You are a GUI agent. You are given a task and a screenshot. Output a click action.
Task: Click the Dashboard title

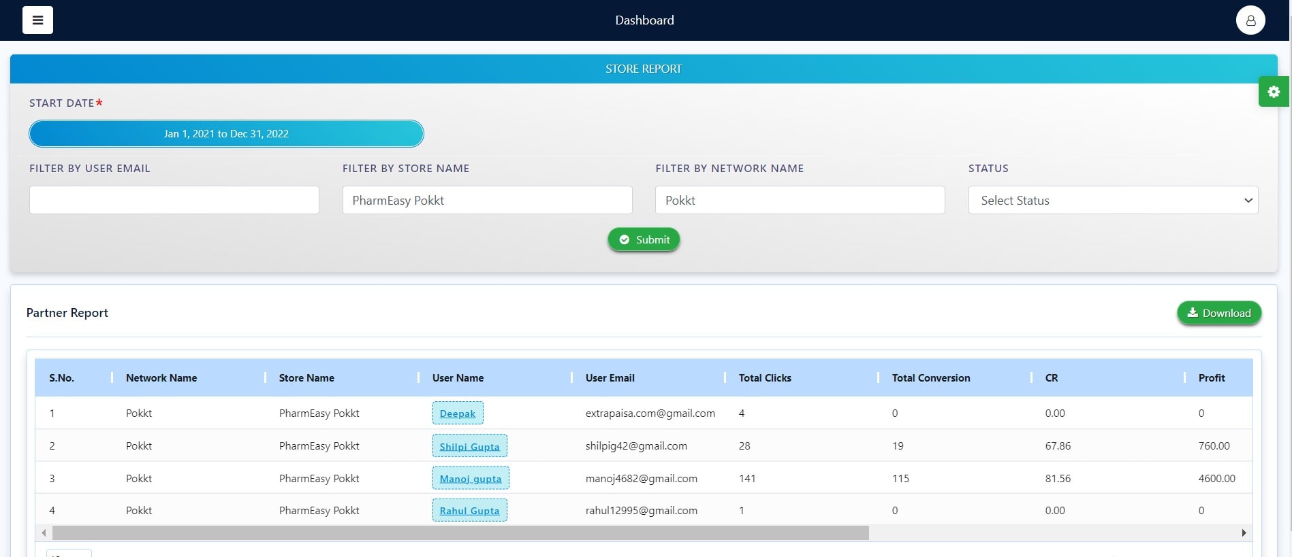coord(644,20)
